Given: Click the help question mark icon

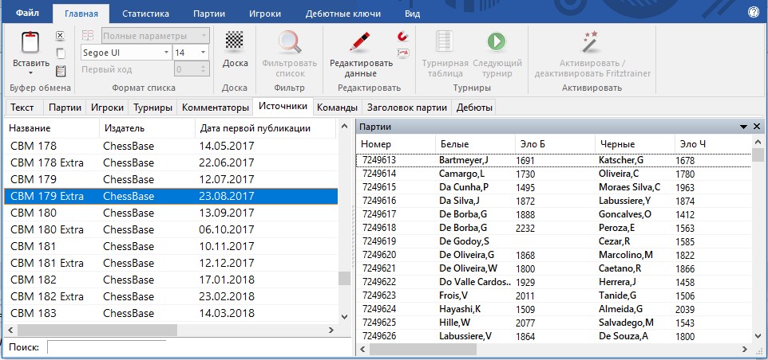Looking at the screenshot, I should (x=752, y=13).
